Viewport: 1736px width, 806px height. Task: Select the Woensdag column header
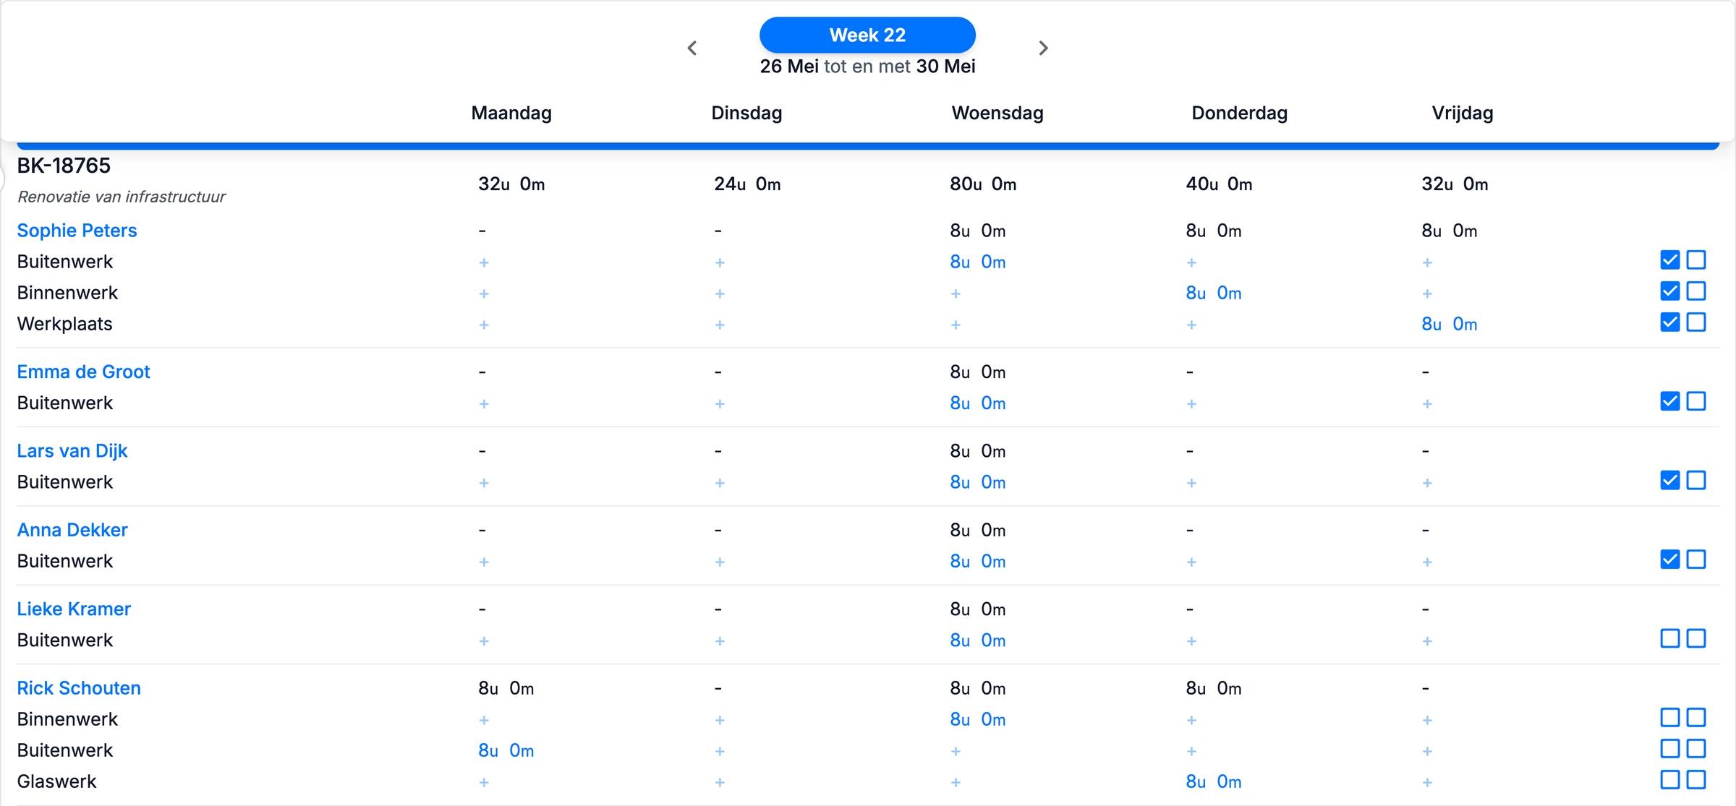[x=996, y=113]
